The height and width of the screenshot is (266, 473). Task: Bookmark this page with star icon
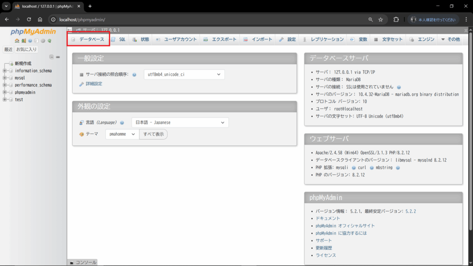[x=381, y=19]
